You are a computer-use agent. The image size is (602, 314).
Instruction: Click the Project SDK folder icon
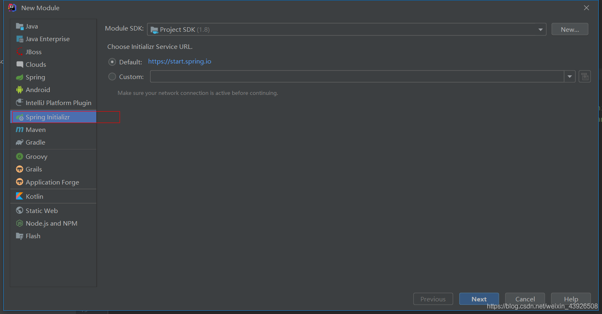[154, 30]
